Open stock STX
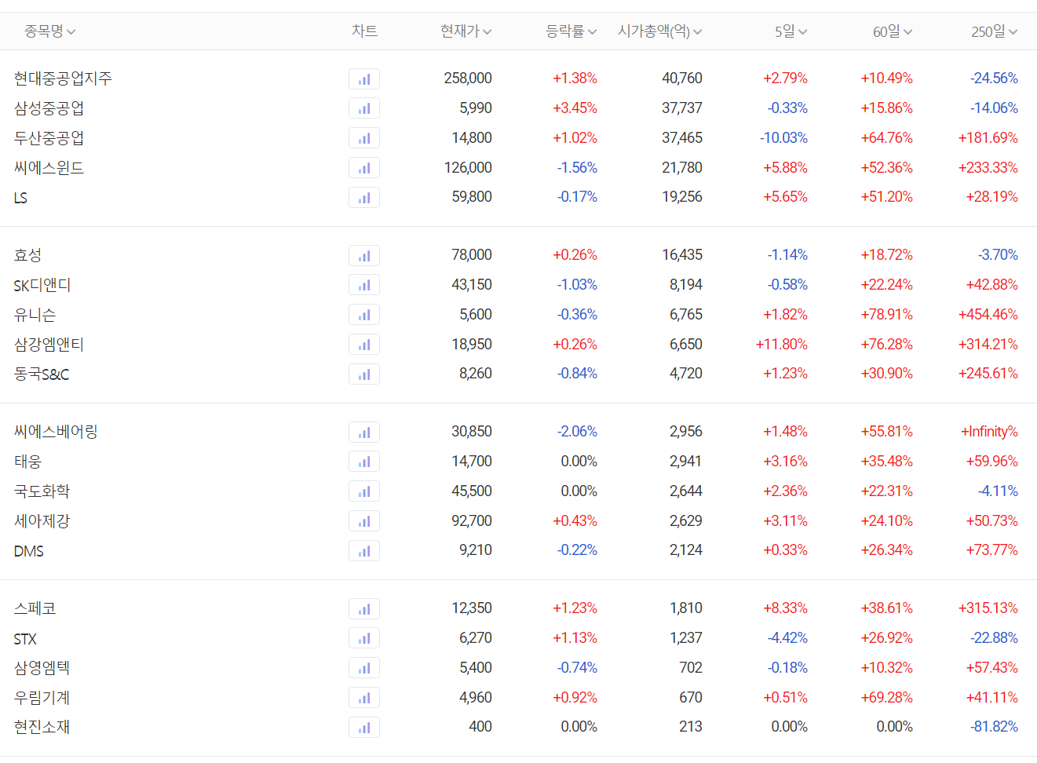This screenshot has width=1037, height=763. (25, 639)
